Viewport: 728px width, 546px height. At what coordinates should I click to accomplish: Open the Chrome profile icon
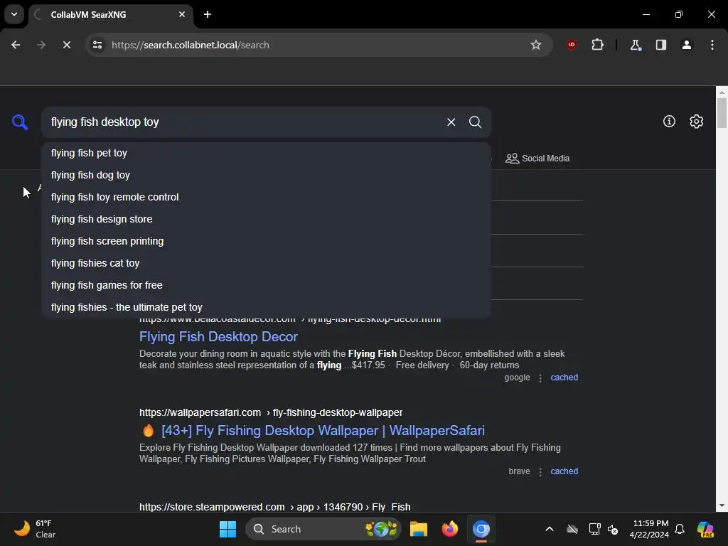687,45
